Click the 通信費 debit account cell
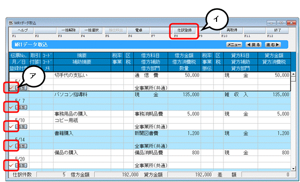300x182 pixels. click(x=151, y=75)
